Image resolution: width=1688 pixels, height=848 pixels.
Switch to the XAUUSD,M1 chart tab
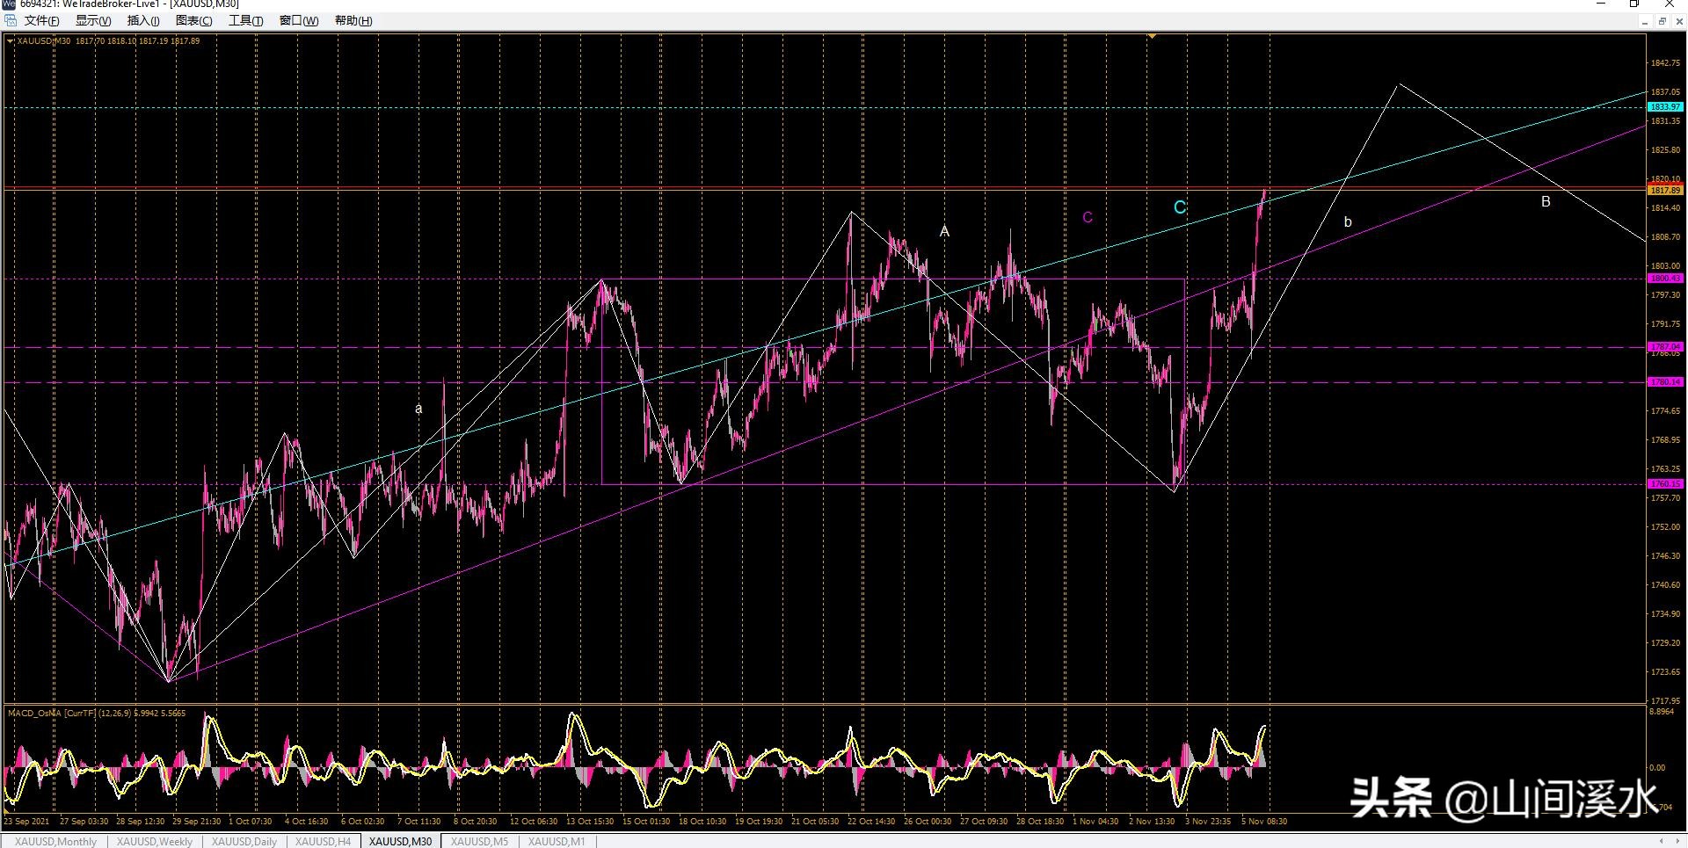click(557, 842)
